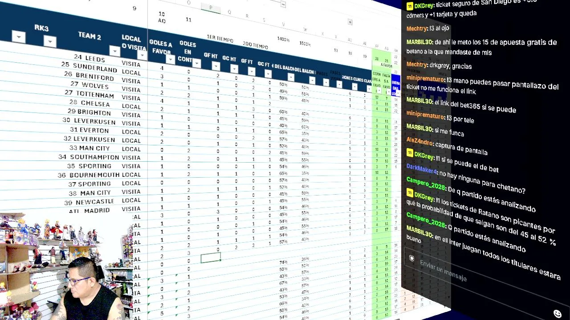Image resolution: width=570 pixels, height=320 pixels.
Task: Open the TEAM 2 column filter dropdown
Action: (x=114, y=51)
